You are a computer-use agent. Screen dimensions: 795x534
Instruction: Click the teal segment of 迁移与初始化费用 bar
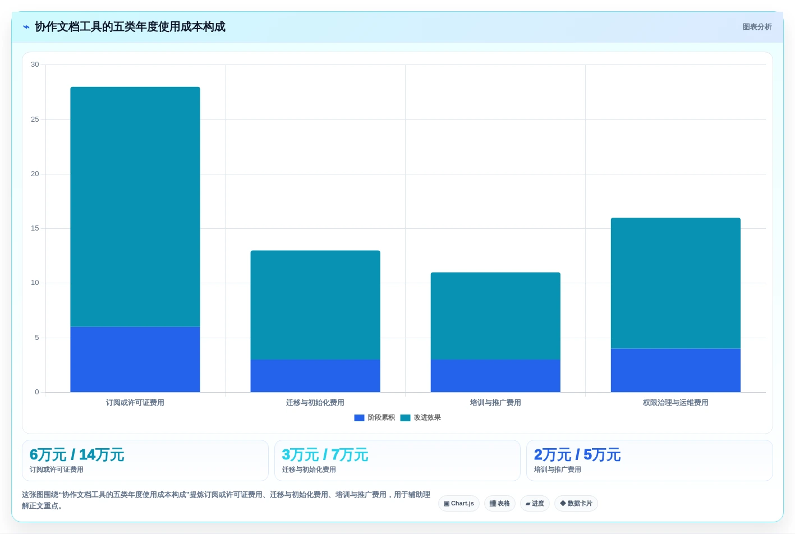pyautogui.click(x=315, y=305)
